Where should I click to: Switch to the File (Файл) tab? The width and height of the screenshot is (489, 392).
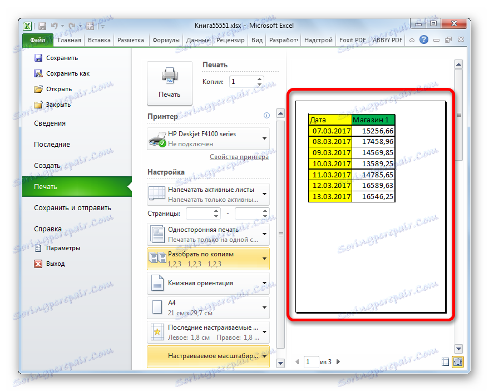(38, 40)
